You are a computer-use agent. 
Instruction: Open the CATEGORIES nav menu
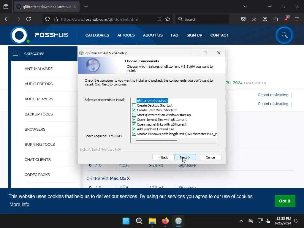click(97, 35)
